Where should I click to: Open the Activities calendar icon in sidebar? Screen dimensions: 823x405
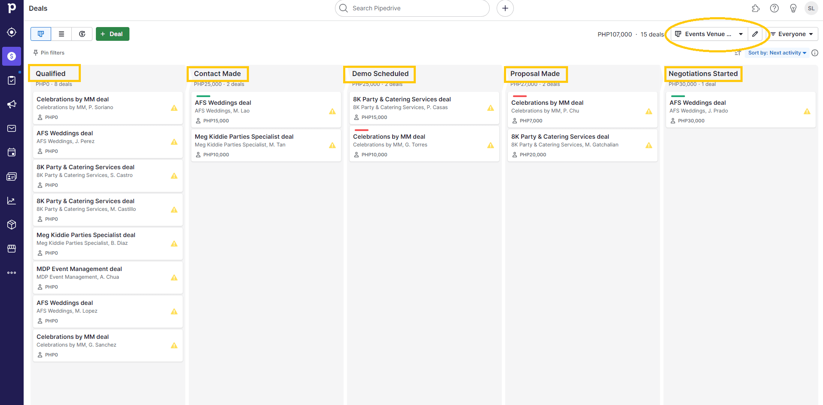click(x=12, y=152)
